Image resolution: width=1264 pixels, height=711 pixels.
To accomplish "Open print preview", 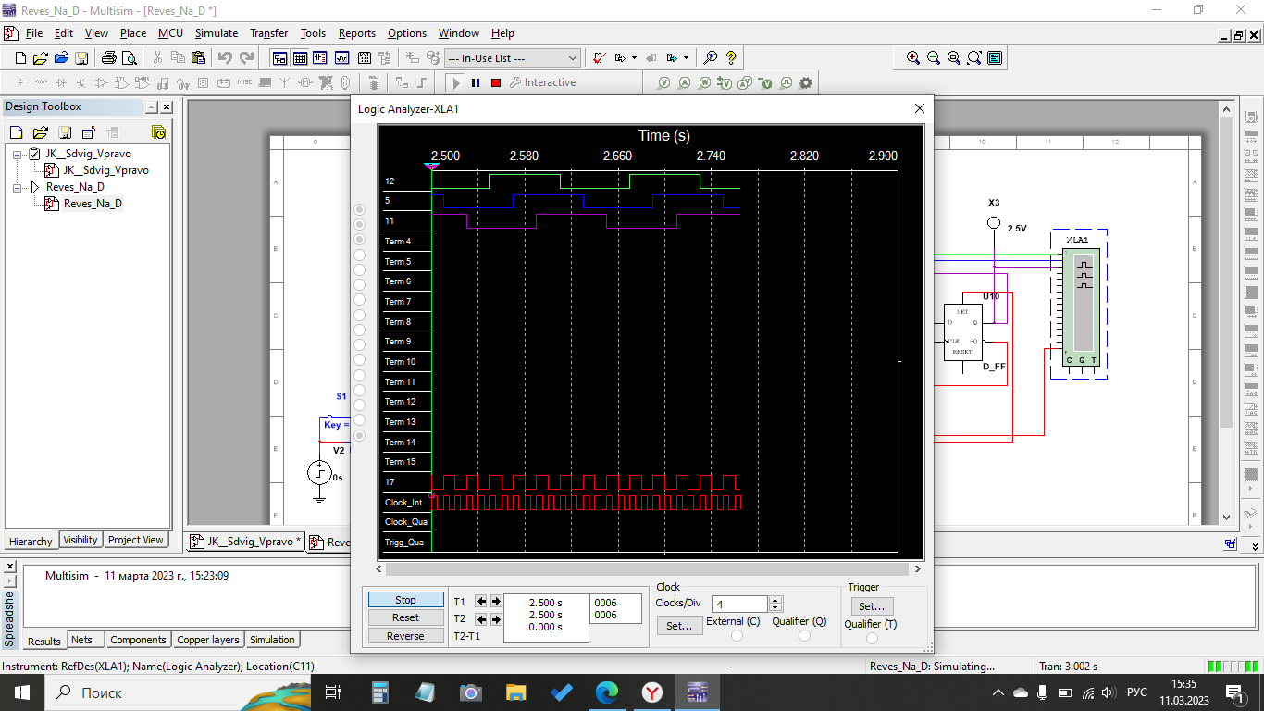I will tap(129, 57).
